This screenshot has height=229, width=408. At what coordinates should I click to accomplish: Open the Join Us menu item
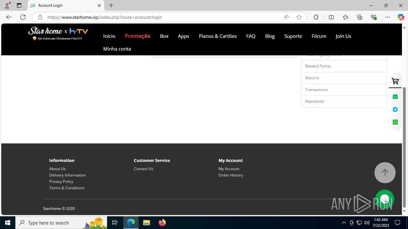click(x=343, y=36)
